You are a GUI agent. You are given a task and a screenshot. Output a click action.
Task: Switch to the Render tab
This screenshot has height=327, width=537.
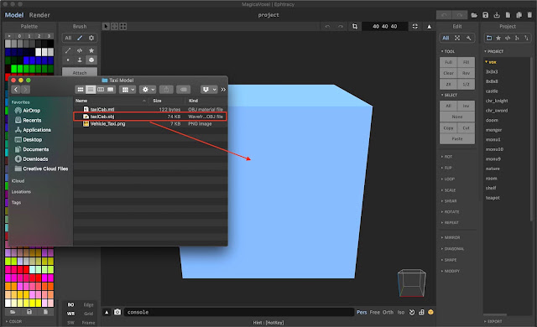pyautogui.click(x=39, y=15)
